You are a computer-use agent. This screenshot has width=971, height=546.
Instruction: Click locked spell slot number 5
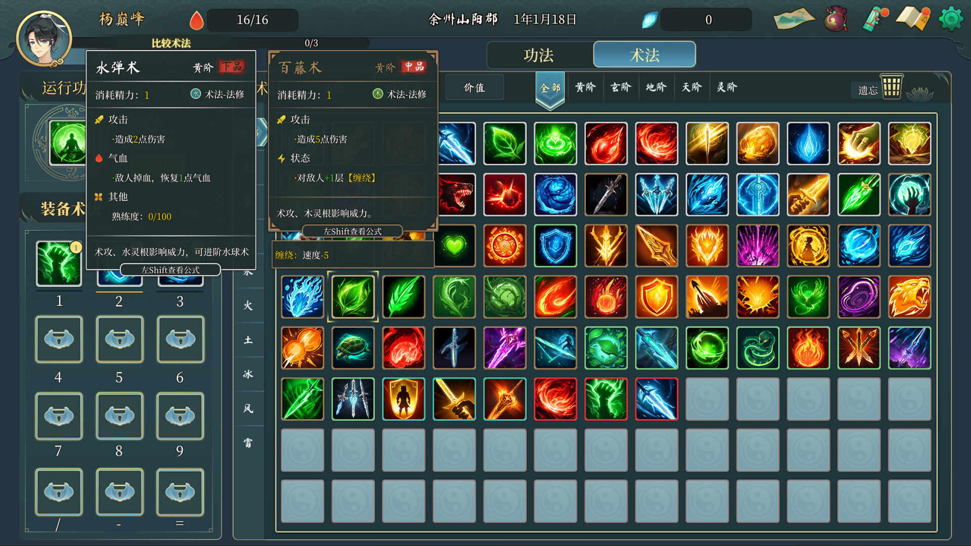[x=119, y=339]
